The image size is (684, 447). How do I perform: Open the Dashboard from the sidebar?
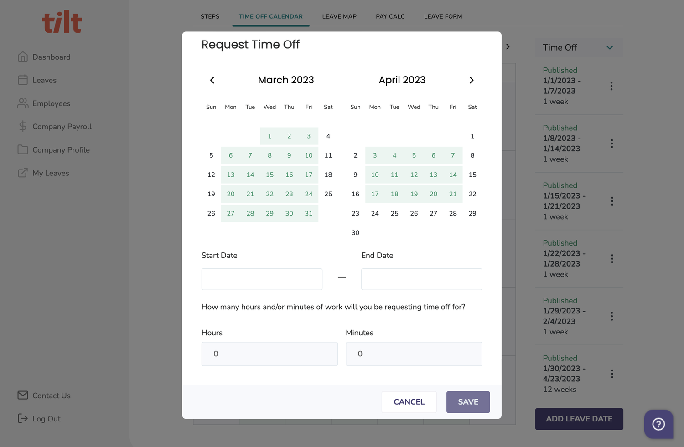[51, 57]
